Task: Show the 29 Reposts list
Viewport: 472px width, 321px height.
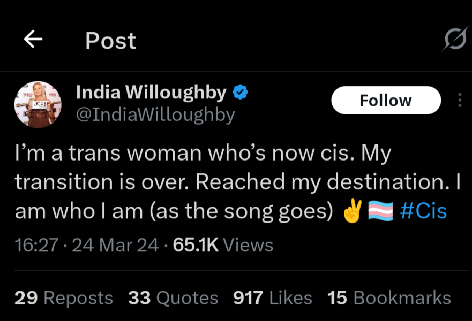Action: (x=63, y=298)
